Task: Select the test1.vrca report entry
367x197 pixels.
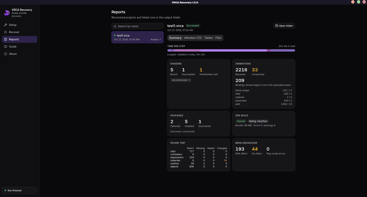Action: 137,37
